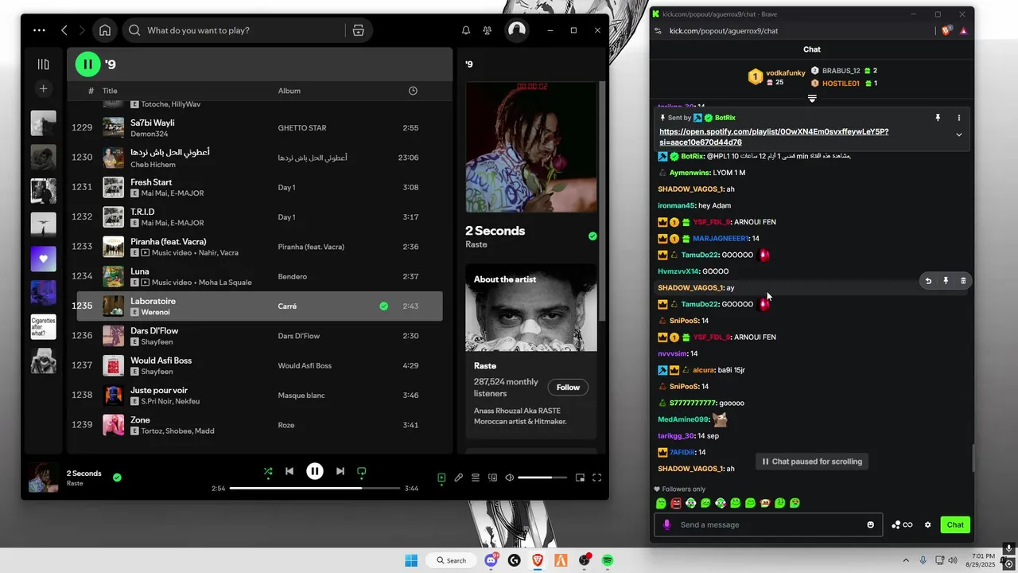Screen dimensions: 1018x573
Task: Go back in Spotify navigation
Action: (64, 30)
